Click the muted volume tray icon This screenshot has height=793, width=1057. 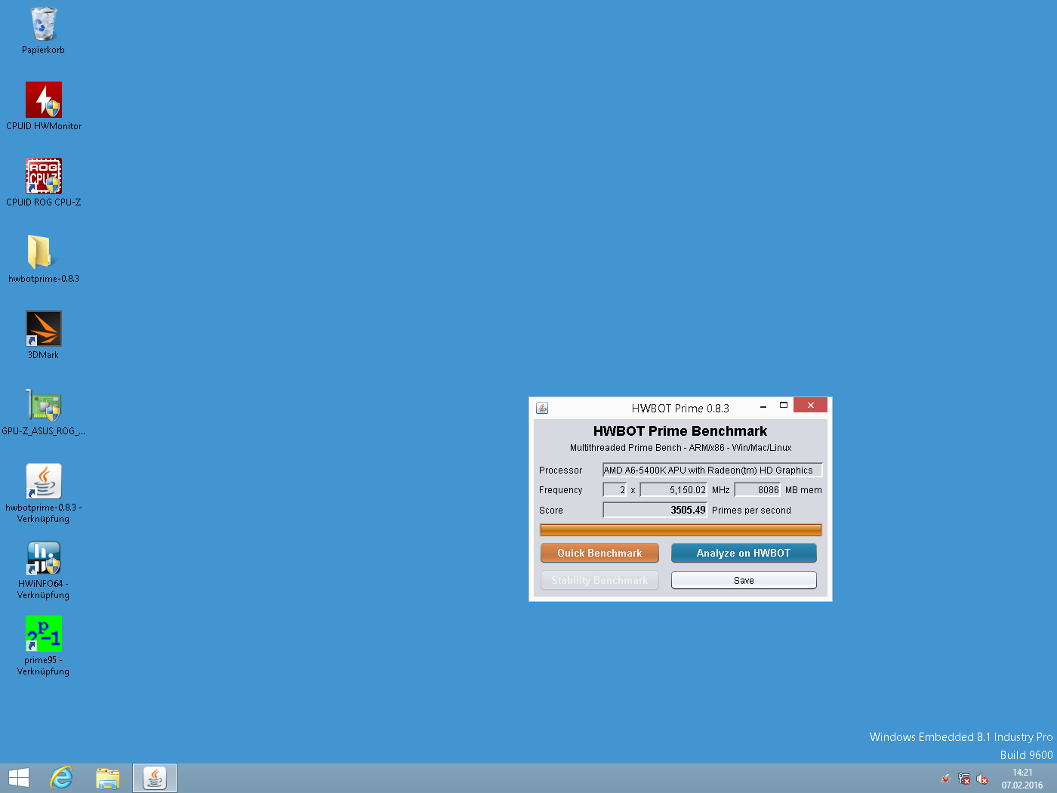pos(982,779)
